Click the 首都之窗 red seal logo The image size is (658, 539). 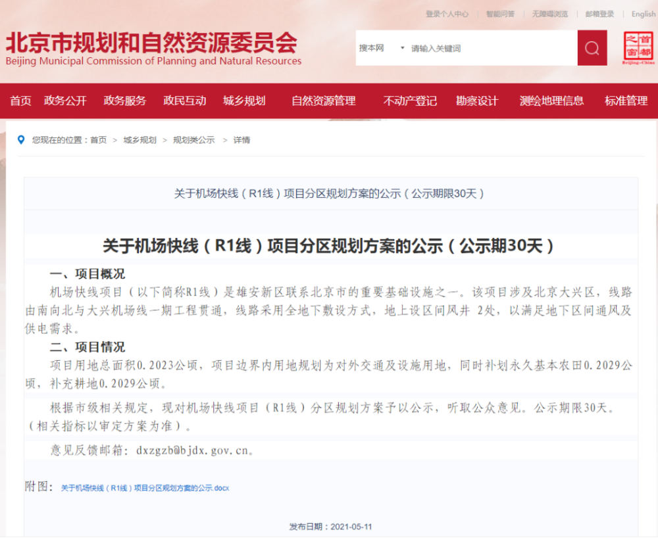click(x=637, y=45)
